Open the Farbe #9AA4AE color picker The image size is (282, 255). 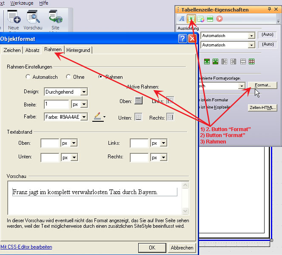pyautogui.click(x=66, y=117)
